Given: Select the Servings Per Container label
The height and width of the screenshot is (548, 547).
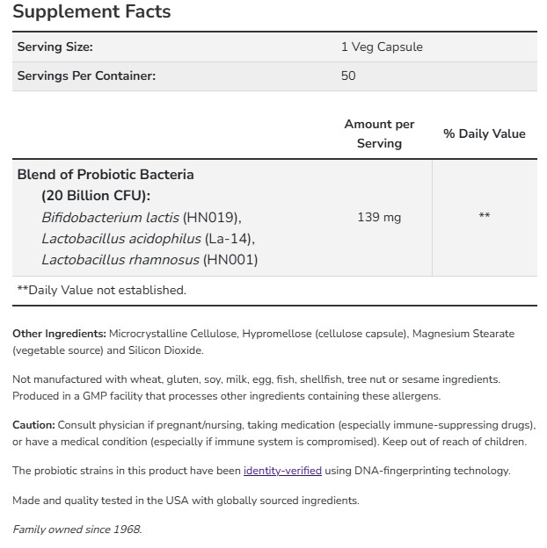Looking at the screenshot, I should tap(86, 76).
